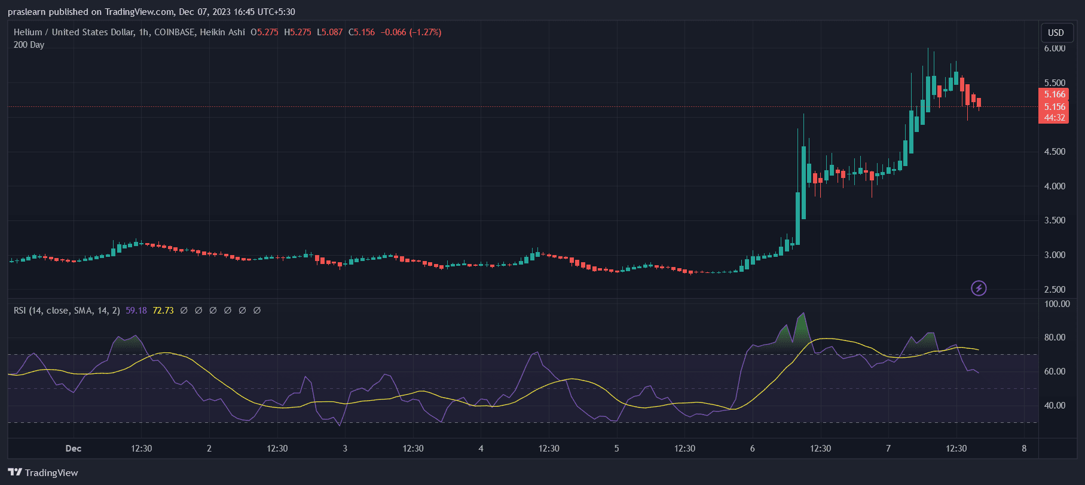This screenshot has width=1085, height=485.
Task: Click the Dec label on the time axis
Action: pos(74,449)
